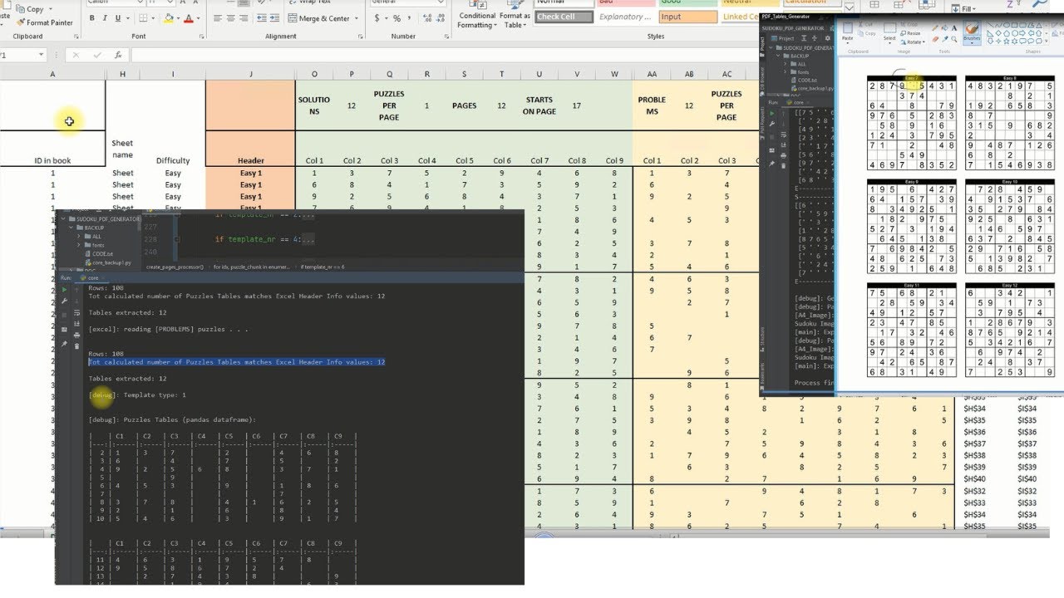Apply the Check Cell style
This screenshot has width=1064, height=598.
tap(564, 17)
